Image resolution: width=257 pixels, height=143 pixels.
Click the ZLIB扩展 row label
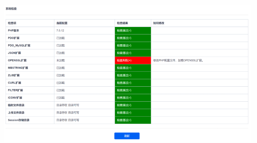tap(14, 75)
